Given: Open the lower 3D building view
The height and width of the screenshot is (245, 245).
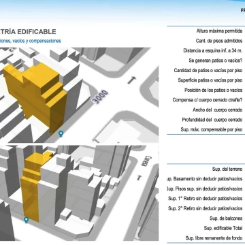Looking at the screenshot, I should pyautogui.click(x=79, y=193).
